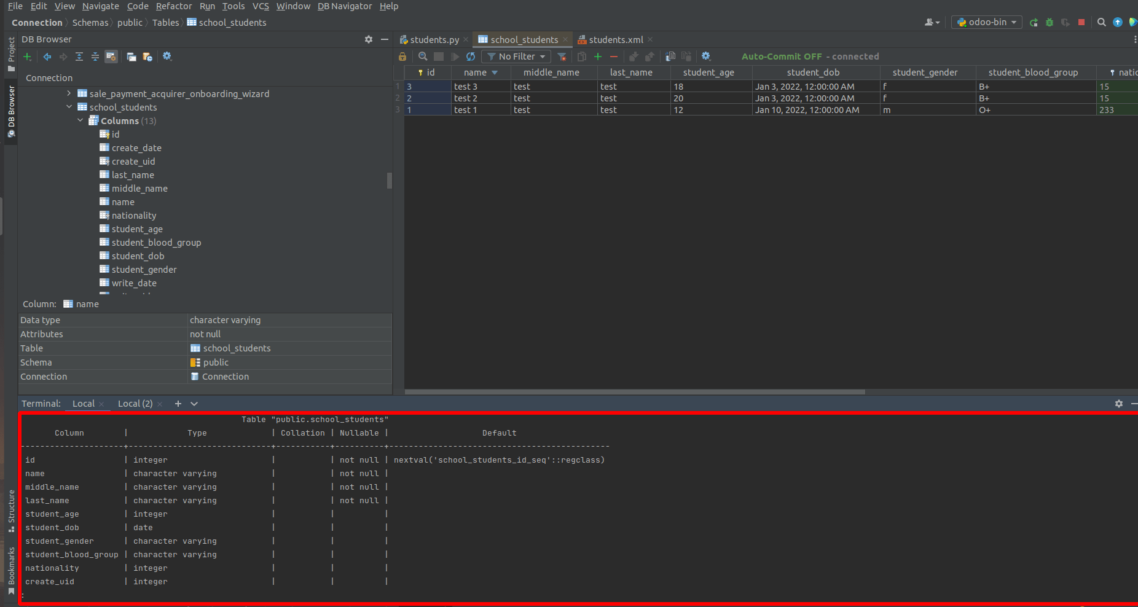This screenshot has height=607, width=1138.
Task: Open the new terminal options chevron
Action: [194, 404]
